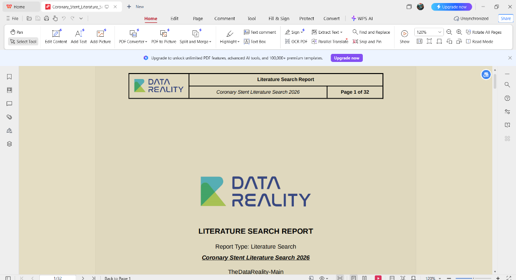Click Upgrade now in the title bar
The width and height of the screenshot is (516, 280).
coord(451,7)
